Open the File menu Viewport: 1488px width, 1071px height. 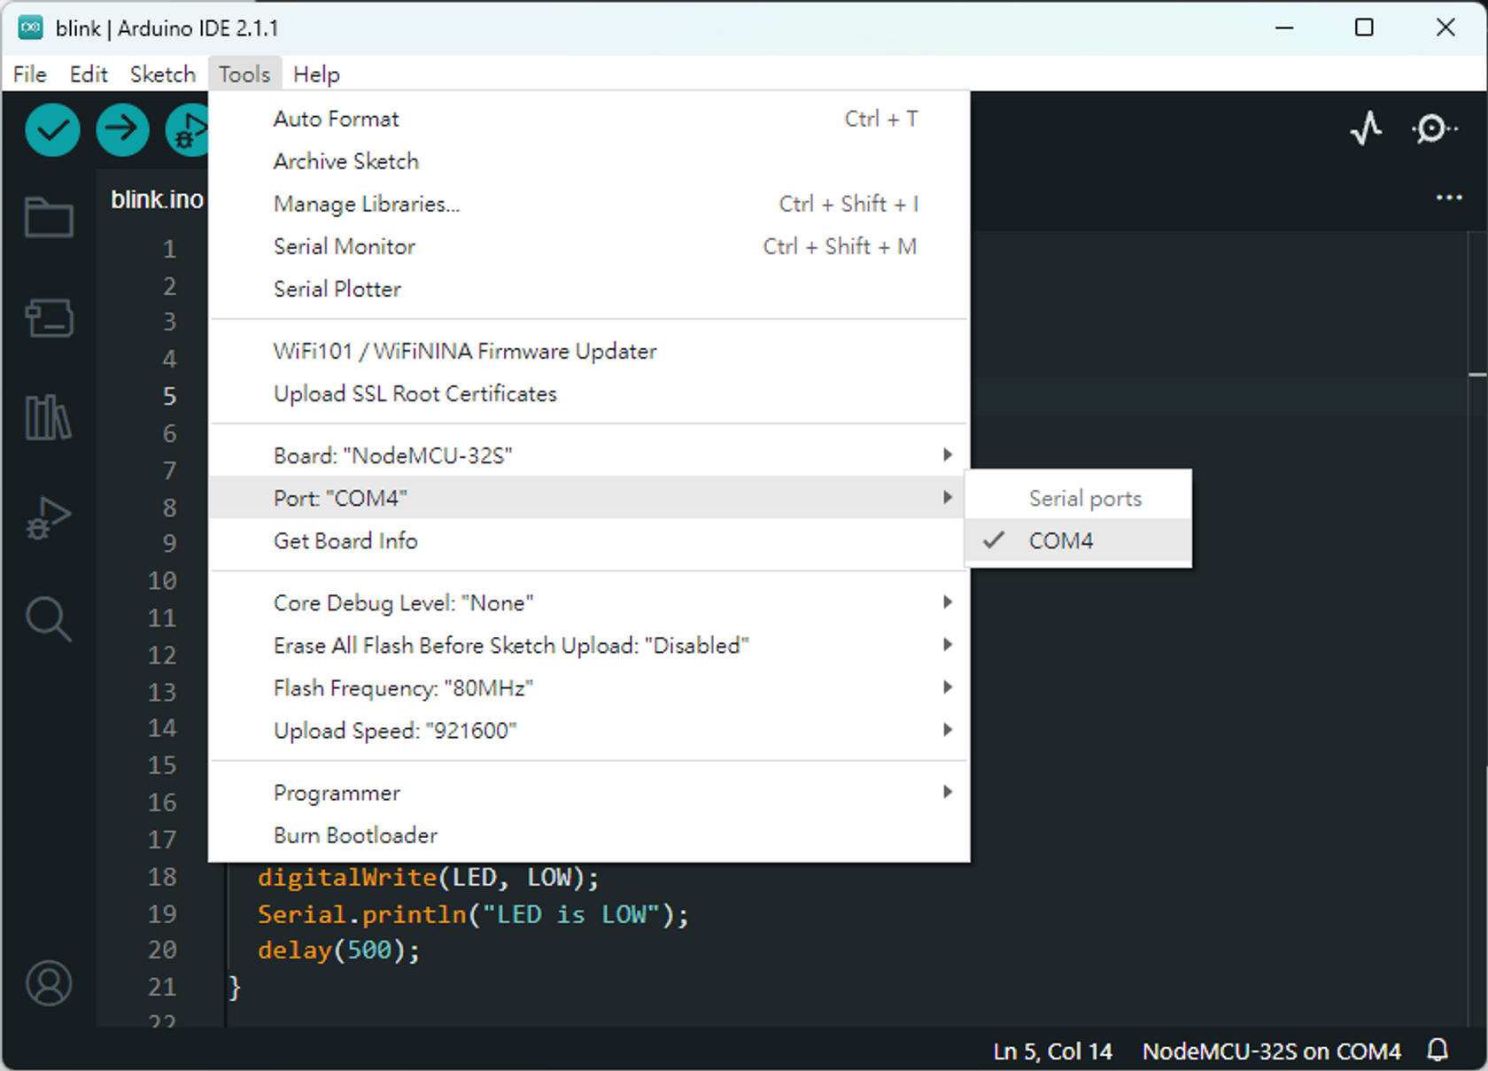coord(30,74)
